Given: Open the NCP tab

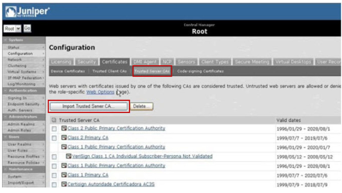Looking at the screenshot, I should 167,62.
